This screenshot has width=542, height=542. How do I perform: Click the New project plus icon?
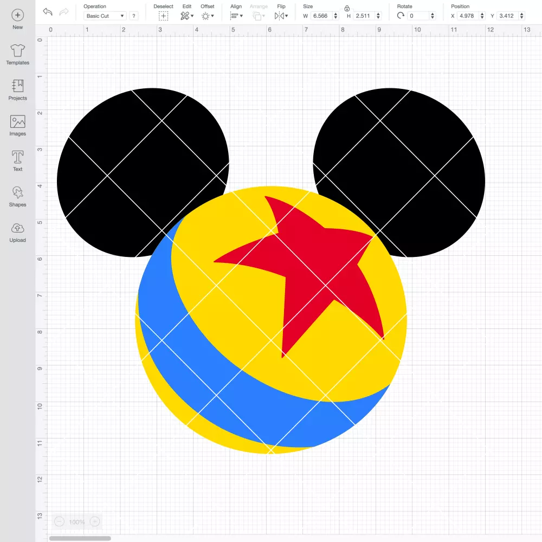[18, 15]
